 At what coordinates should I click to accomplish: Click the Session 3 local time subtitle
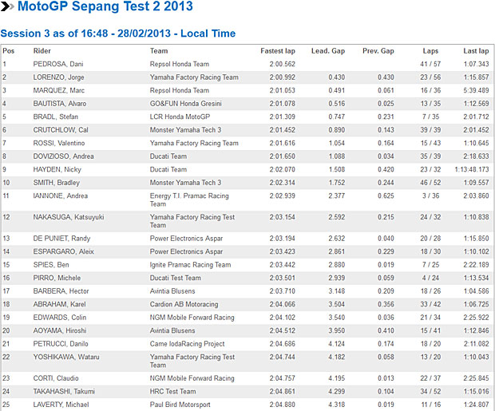(x=118, y=34)
